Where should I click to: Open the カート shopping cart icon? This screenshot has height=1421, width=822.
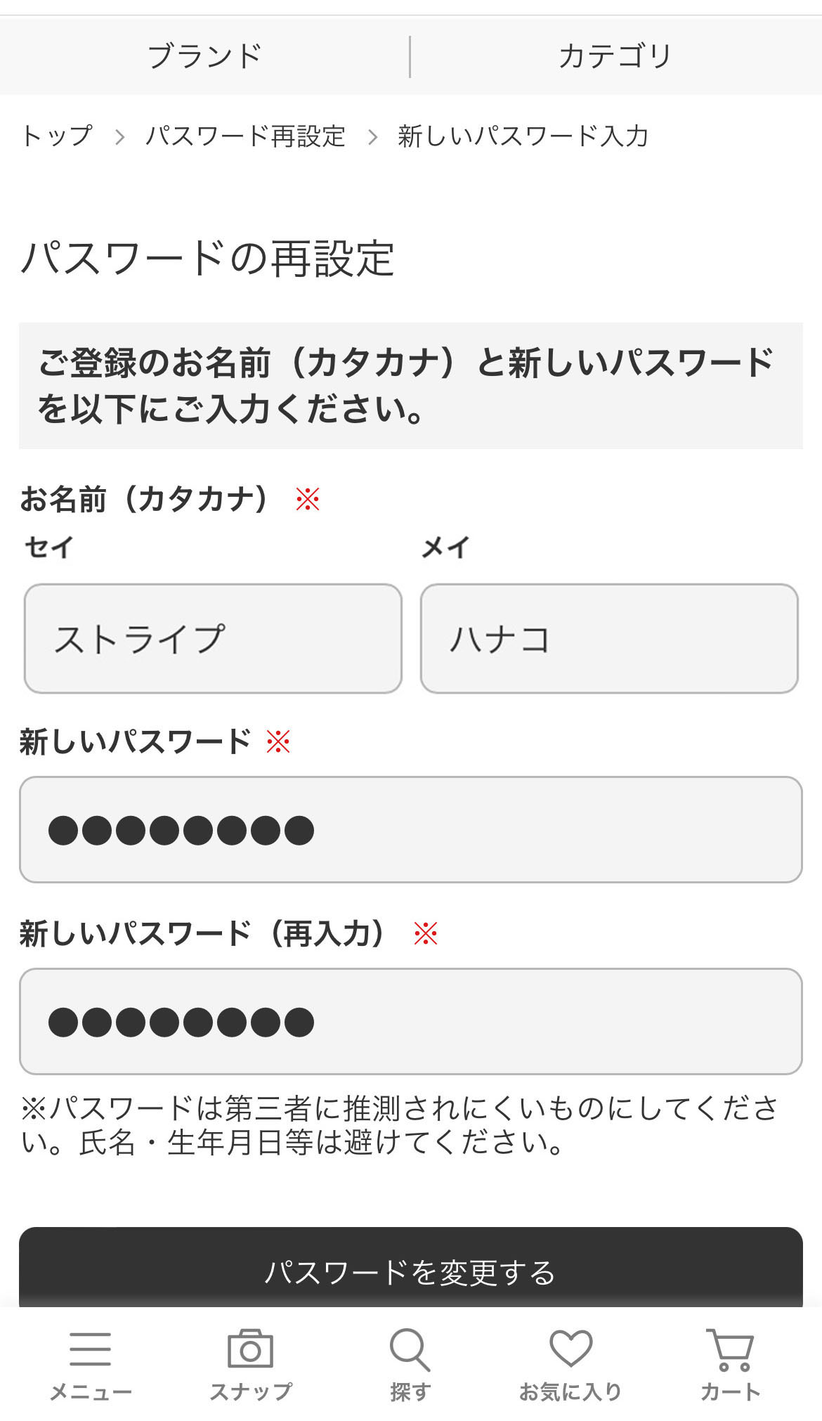pyautogui.click(x=730, y=1349)
